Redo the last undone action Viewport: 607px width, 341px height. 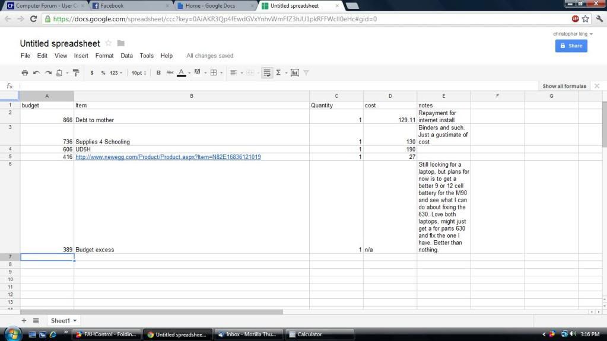point(48,73)
